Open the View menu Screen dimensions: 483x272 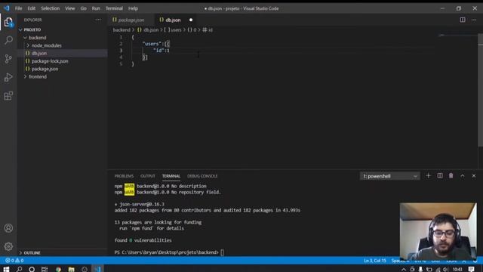(x=70, y=8)
